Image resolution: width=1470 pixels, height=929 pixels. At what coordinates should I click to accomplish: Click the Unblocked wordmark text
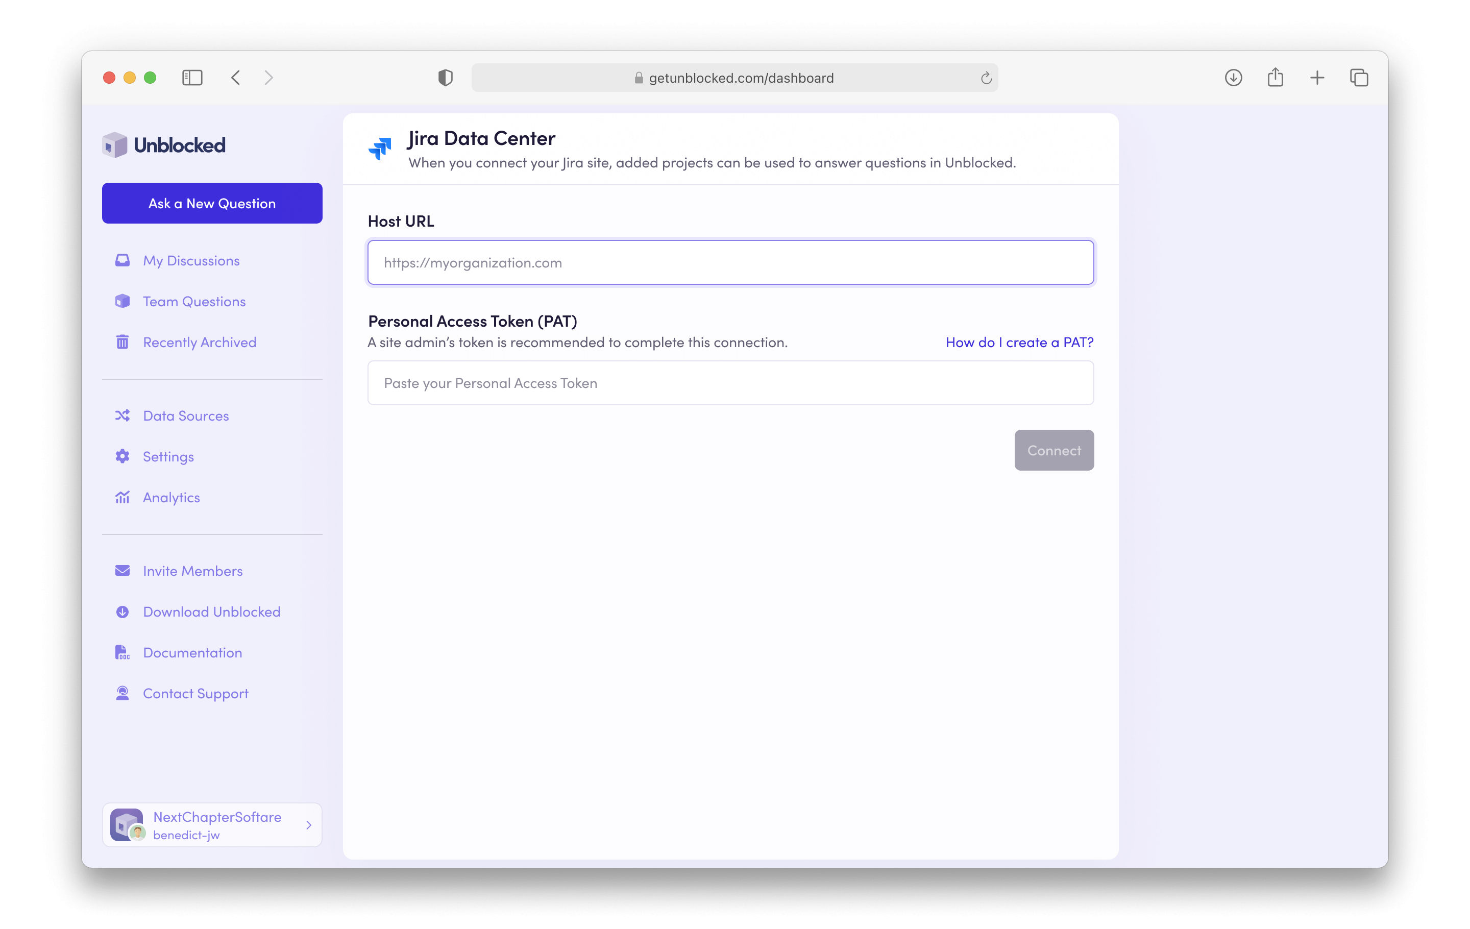coord(180,145)
